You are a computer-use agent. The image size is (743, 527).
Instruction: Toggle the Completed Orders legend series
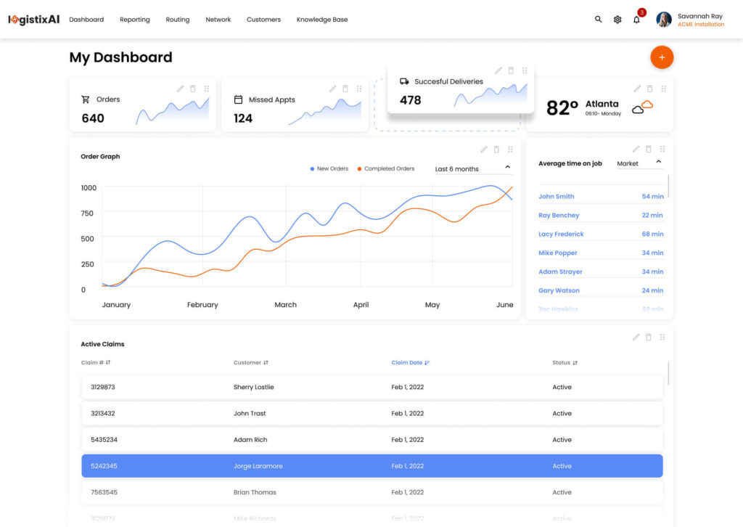386,168
